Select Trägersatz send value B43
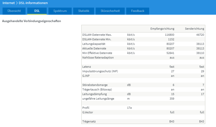The height and width of the screenshot is (127, 216). tap(202, 121)
